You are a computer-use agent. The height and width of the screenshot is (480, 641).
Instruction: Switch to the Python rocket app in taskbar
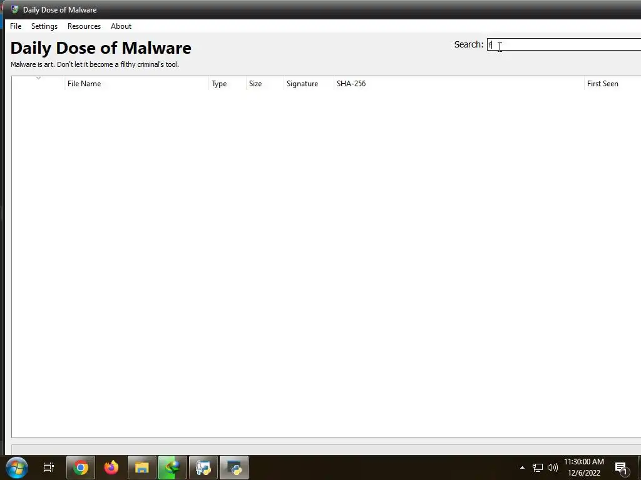[203, 467]
